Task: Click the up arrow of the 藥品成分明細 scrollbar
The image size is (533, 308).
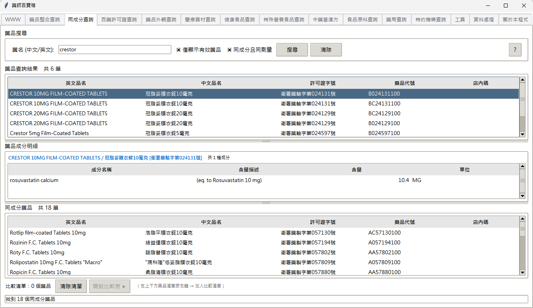Action: [x=522, y=166]
